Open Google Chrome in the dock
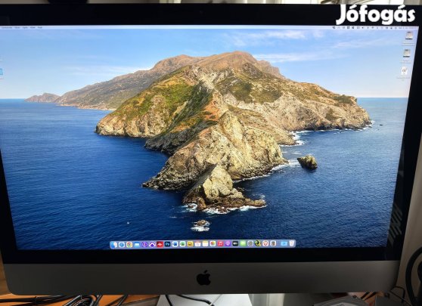Image resolution: width=422 pixels, height=306 pixels. [129, 244]
